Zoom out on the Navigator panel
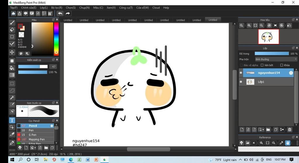Screen dimensions: 299x163 (x=261, y=25)
